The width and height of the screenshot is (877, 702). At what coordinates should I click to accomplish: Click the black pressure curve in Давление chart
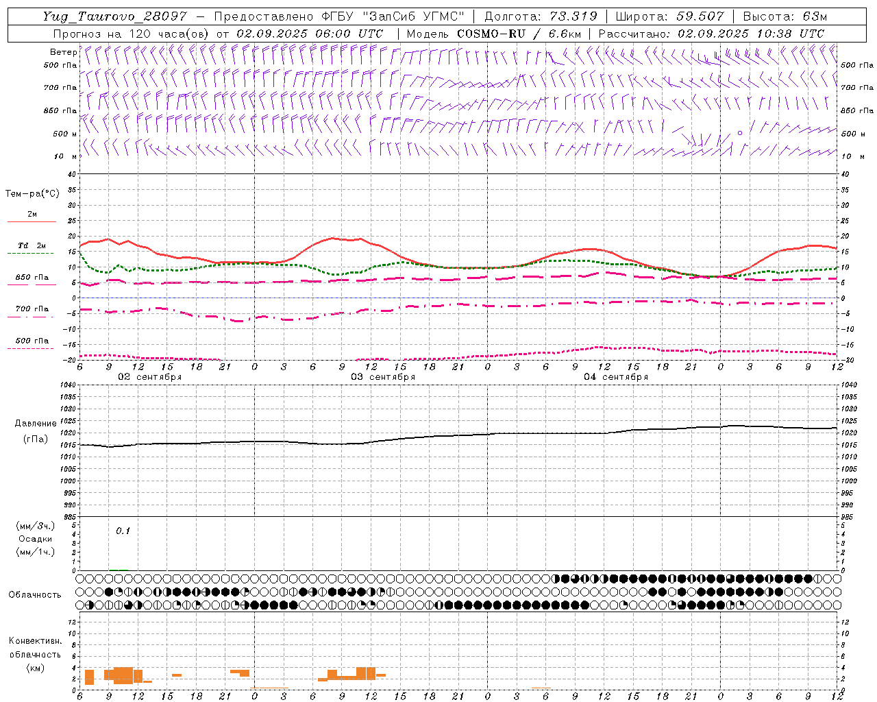tap(459, 435)
